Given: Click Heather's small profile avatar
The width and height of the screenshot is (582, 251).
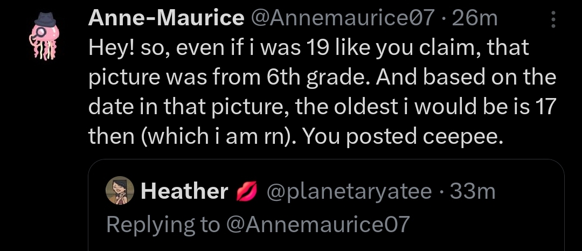Looking at the screenshot, I should coord(122,191).
